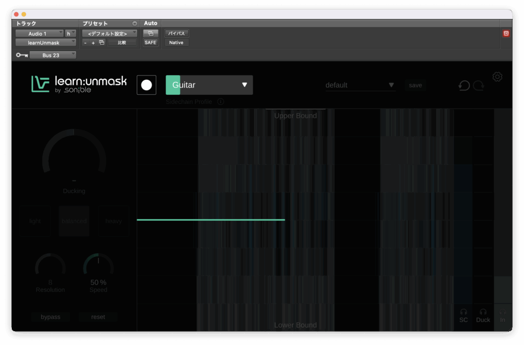Click the Native button
Viewport: 524px width, 345px height.
click(x=176, y=42)
